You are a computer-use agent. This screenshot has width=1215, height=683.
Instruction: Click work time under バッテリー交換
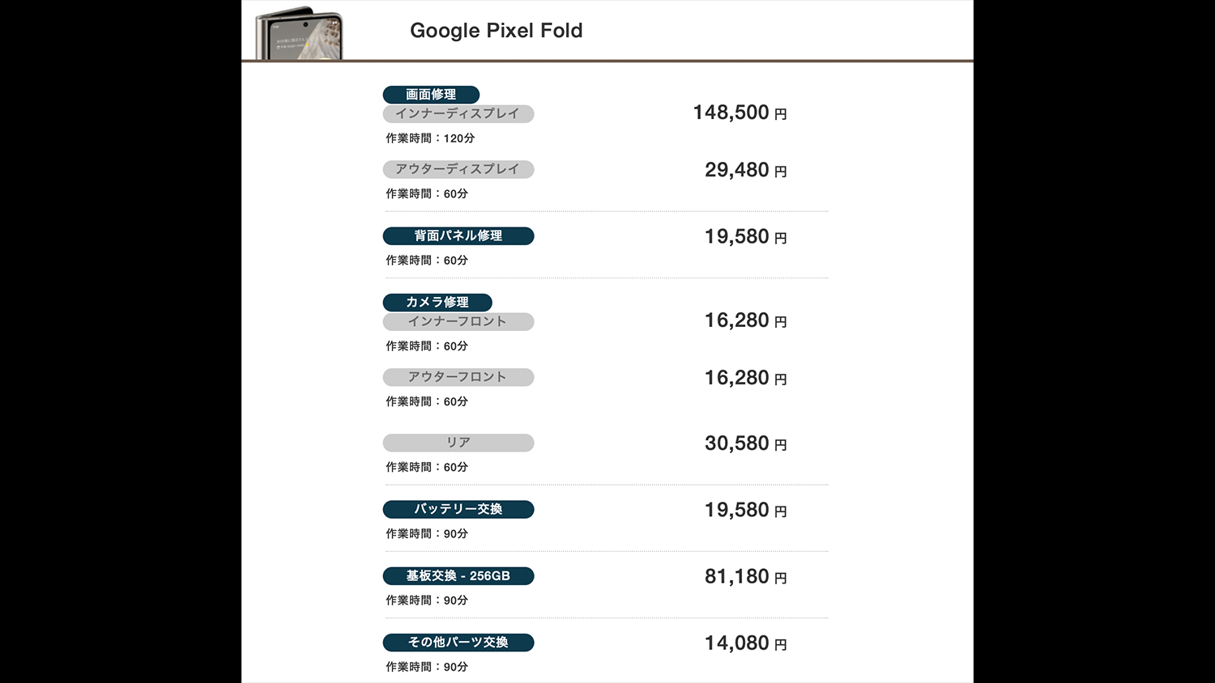coord(427,534)
